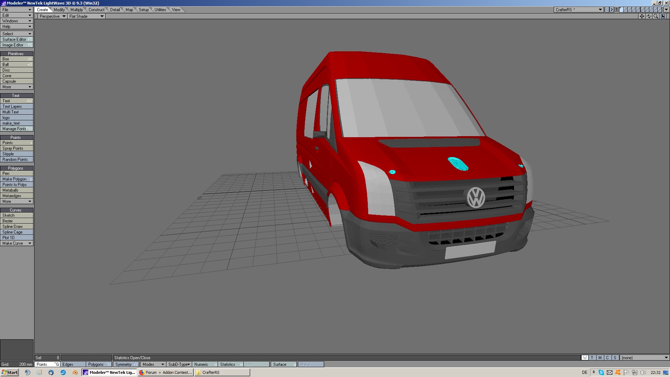Switch to the Firefox Forum Addon Contest window
Screen dimensions: 670x377
[x=165, y=372]
